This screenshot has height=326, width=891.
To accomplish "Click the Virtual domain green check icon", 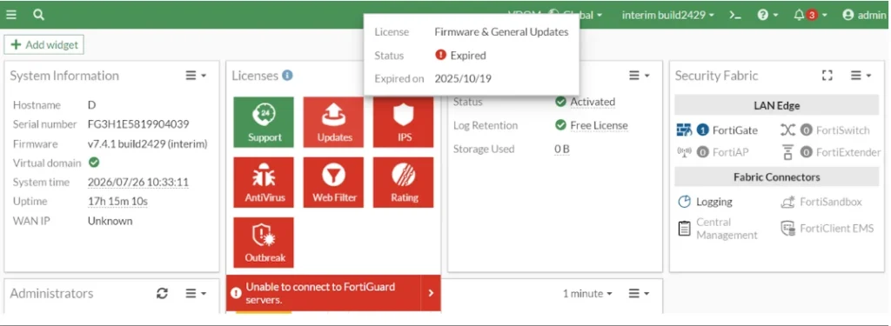I will point(94,163).
